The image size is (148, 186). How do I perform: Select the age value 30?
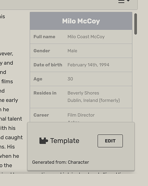point(70,79)
